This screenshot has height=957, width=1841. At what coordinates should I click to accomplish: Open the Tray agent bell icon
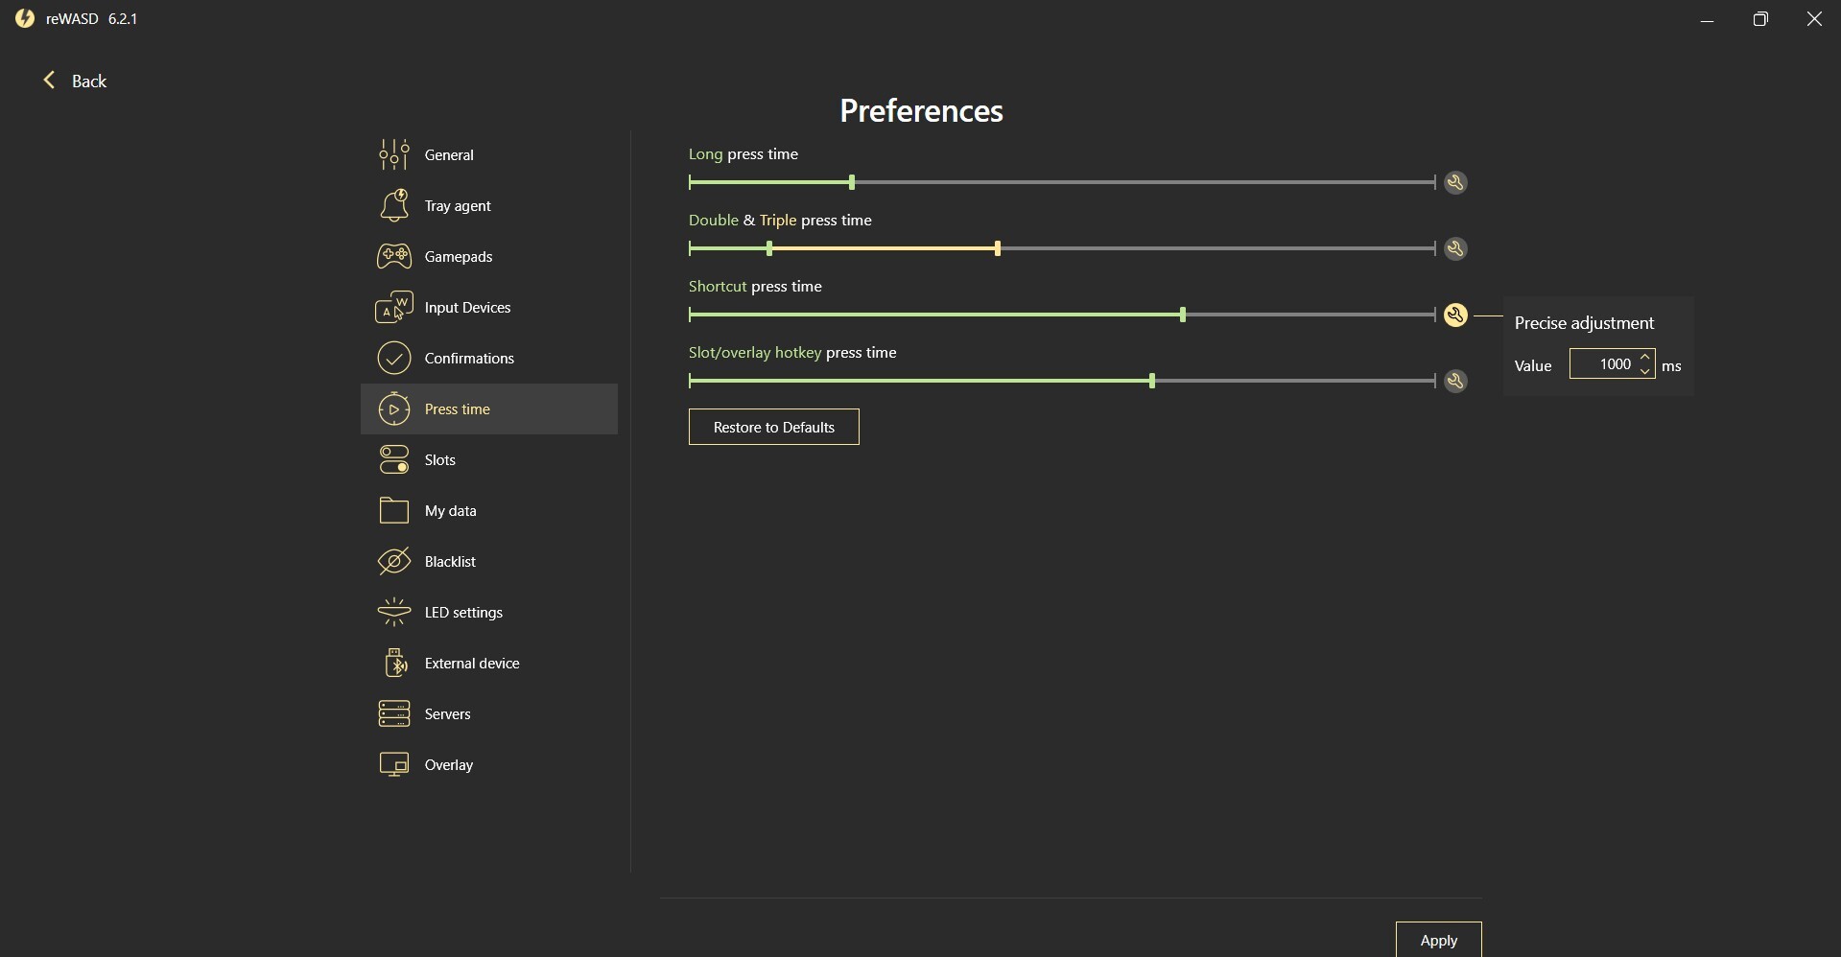point(394,206)
